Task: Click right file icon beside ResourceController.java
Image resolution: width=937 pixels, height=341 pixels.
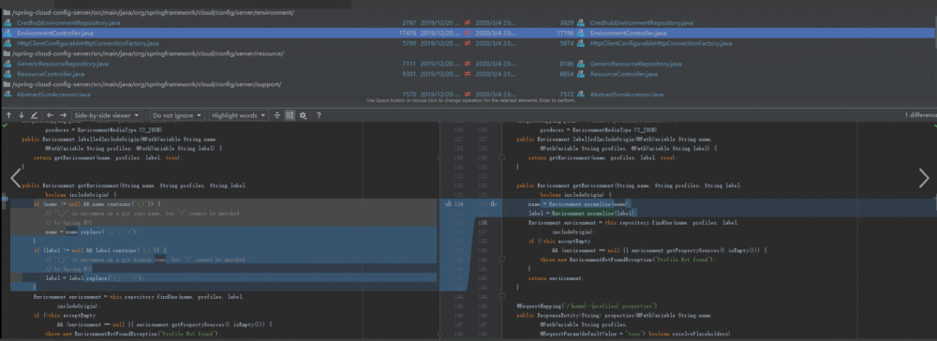Action: (x=580, y=74)
